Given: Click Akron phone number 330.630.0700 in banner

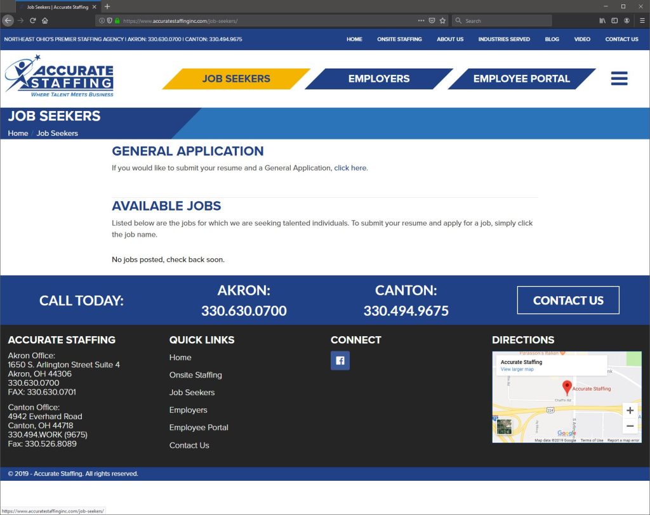Looking at the screenshot, I should 244,311.
